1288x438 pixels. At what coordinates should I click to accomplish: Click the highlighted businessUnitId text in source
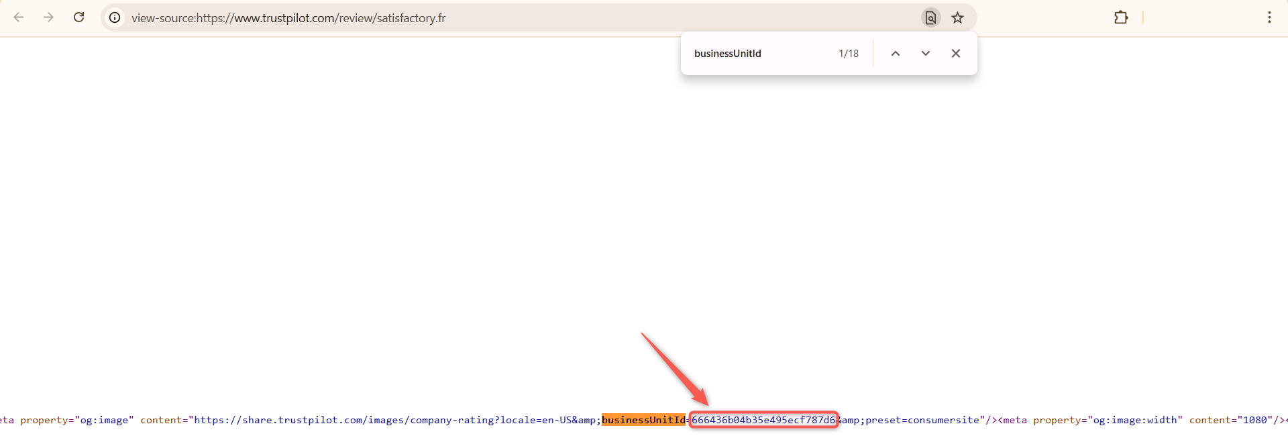[x=643, y=420]
